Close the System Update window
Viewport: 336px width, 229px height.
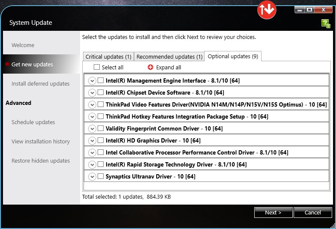tap(323, 10)
